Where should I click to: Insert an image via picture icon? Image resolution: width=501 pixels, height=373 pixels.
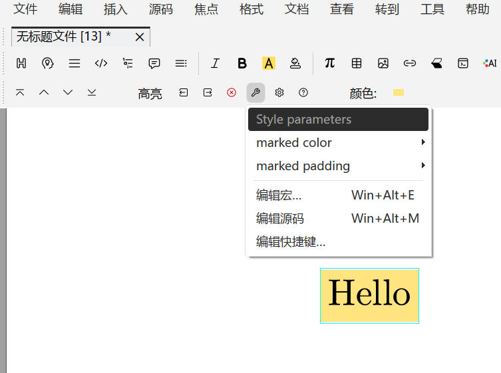point(383,63)
